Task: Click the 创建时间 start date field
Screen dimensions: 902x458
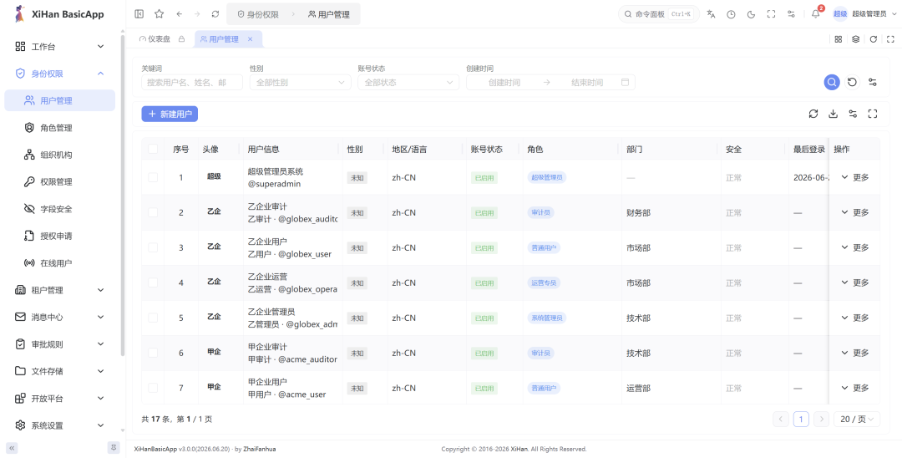Action: 504,82
